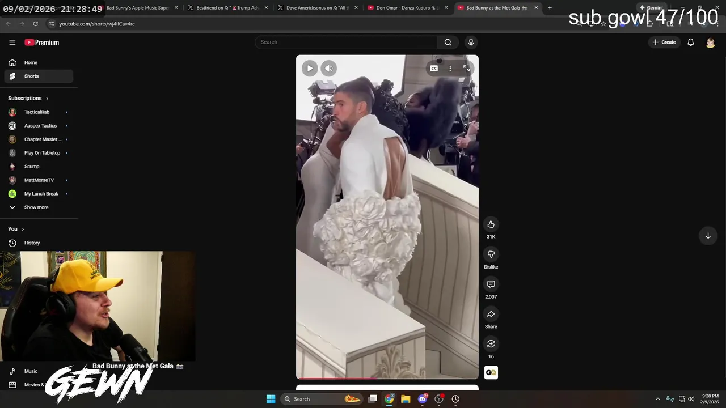Start voice search with microphone icon
726x408 pixels.
pos(471,42)
